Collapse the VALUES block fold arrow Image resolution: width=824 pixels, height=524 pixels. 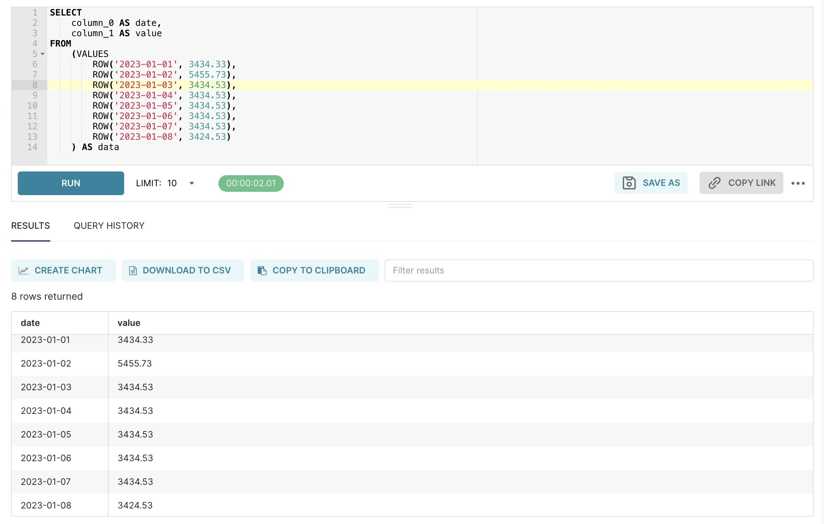point(42,54)
